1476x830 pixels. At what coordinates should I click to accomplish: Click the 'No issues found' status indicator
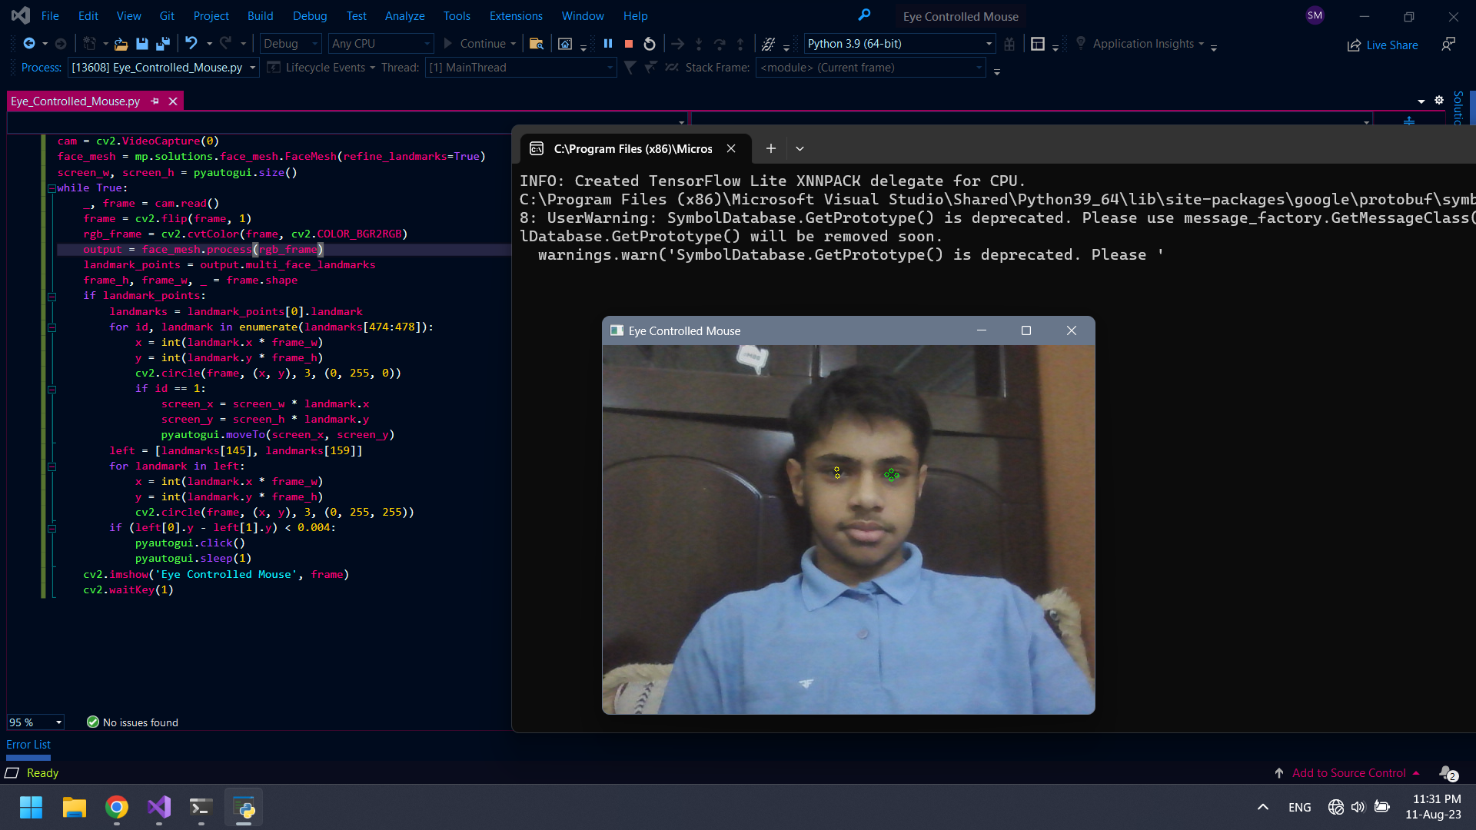[x=132, y=722]
